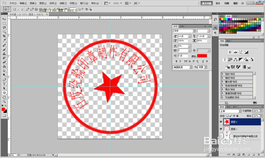The height and width of the screenshot is (158, 265).
Task: Select the Eyedropper tool
Action: coord(4,40)
